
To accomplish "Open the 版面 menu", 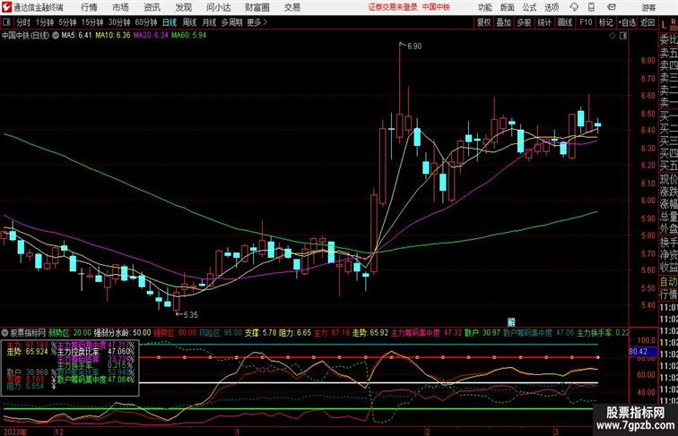I will pos(508,7).
